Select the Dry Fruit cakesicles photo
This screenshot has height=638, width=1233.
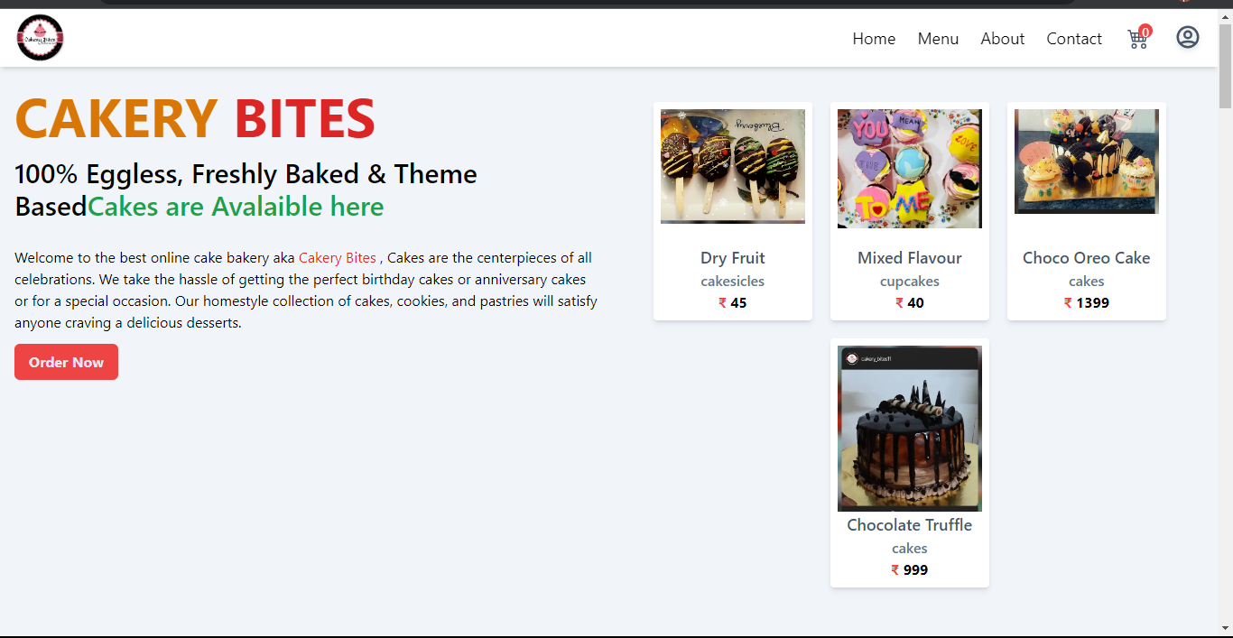click(x=732, y=166)
